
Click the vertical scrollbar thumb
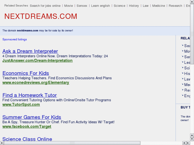[x=192, y=34]
